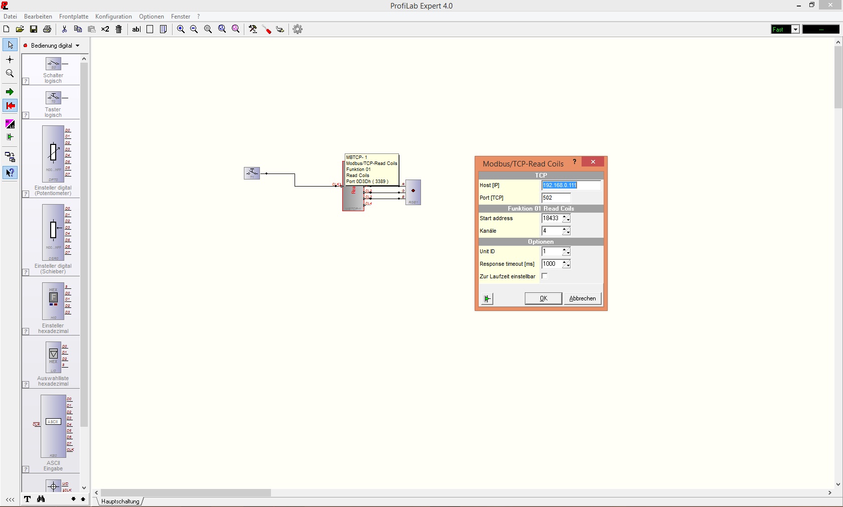Open the 'Fast' speed dropdown
The image size is (843, 507).
[795, 30]
